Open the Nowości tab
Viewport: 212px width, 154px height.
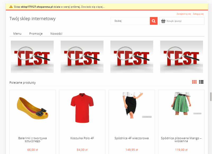coord(56,34)
